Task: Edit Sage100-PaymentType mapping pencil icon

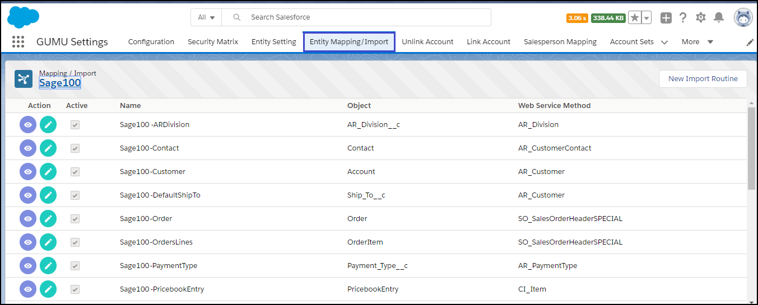Action: pyautogui.click(x=48, y=266)
